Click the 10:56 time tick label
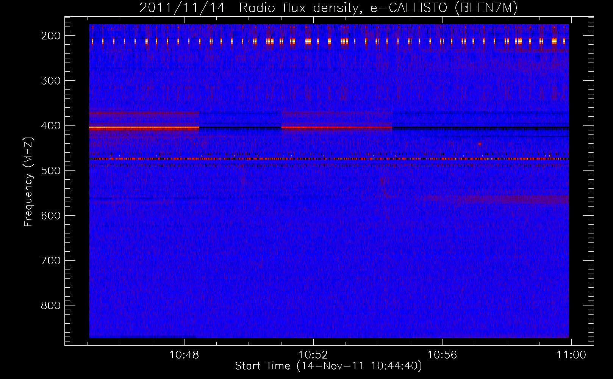 click(x=442, y=355)
